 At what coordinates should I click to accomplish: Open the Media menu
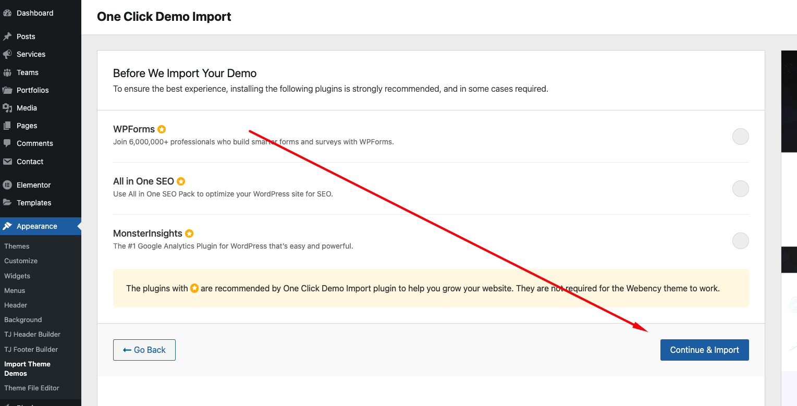41,108
